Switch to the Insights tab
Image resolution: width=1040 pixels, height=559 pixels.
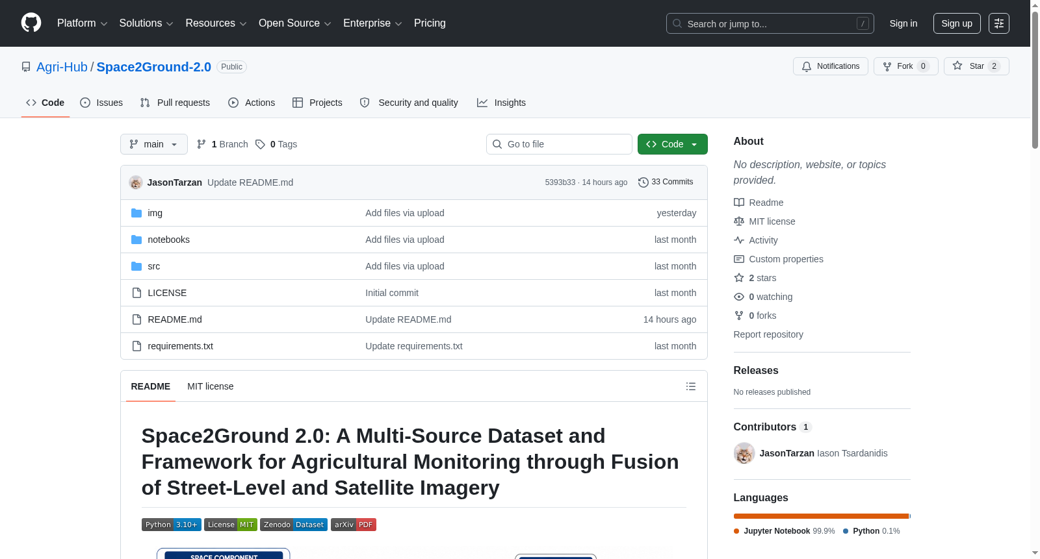point(501,103)
